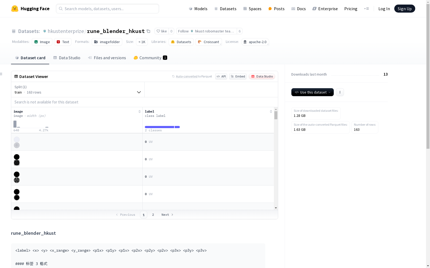Screen dimensions: 430x268
Task: Click the rune_blender_hkust heading
Action: (33, 233)
